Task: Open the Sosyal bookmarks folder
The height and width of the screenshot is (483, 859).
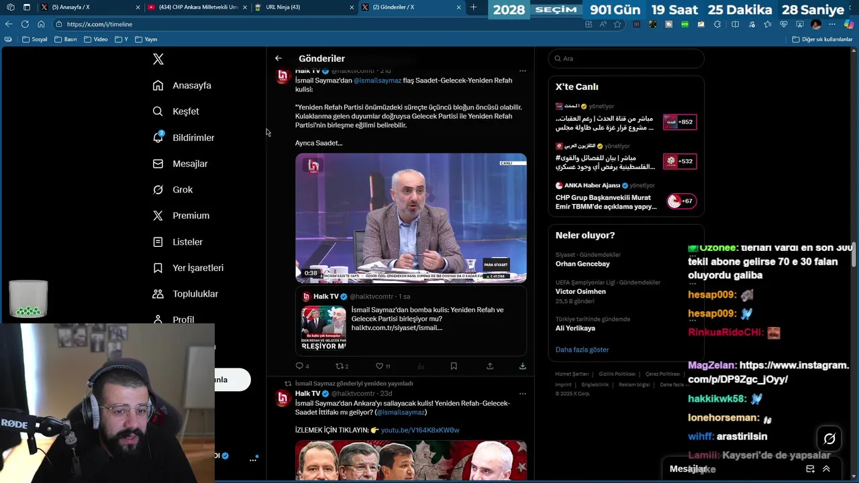Action: coord(34,40)
